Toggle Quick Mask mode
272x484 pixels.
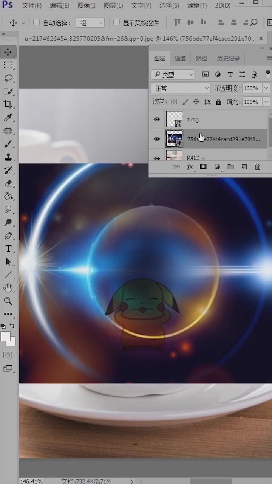(x=8, y=355)
